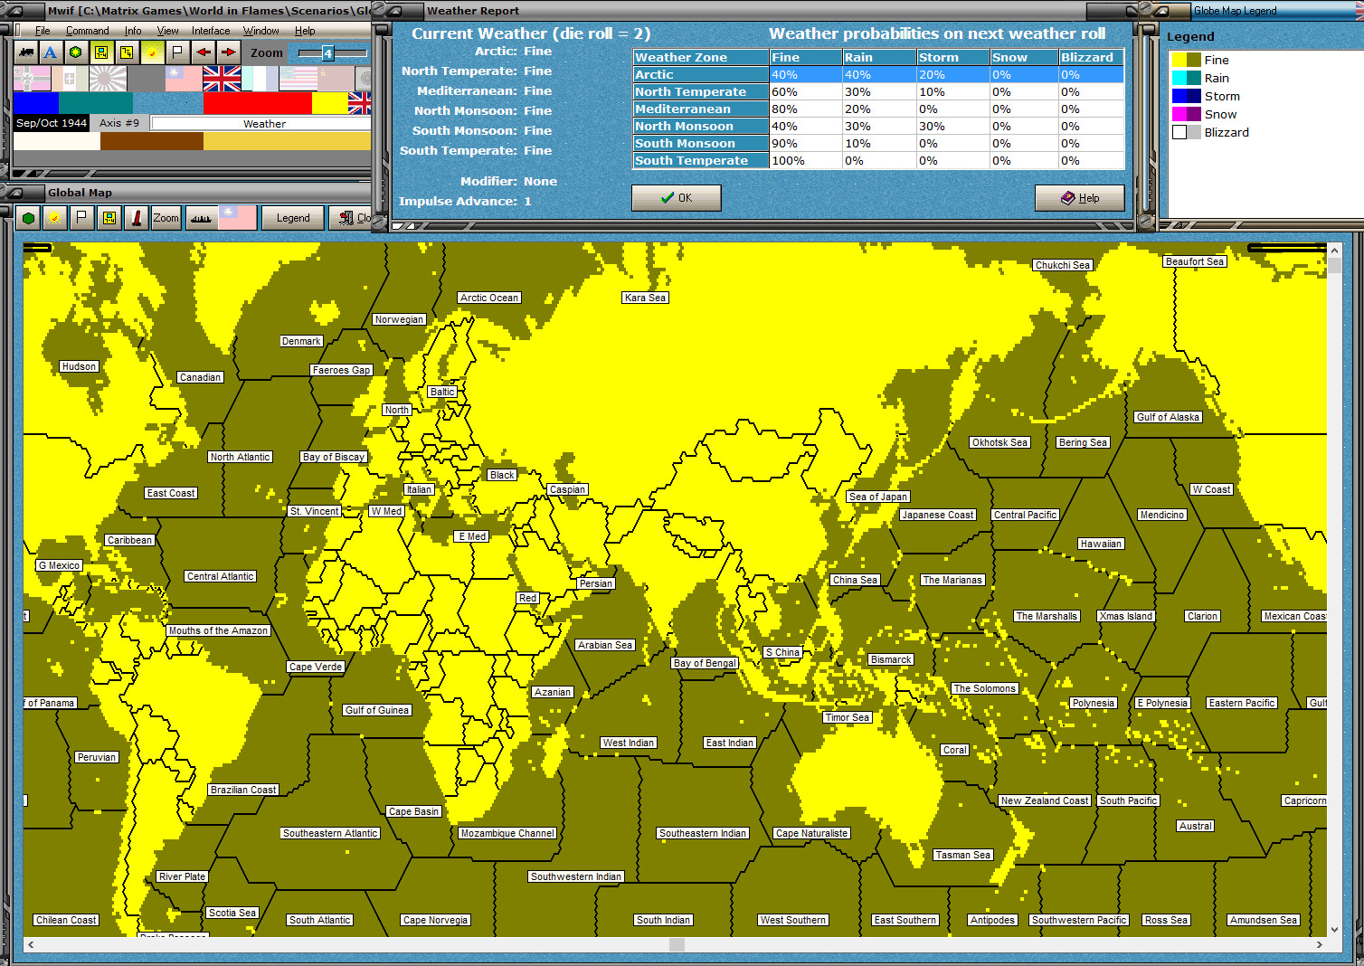This screenshot has width=1364, height=966.
Task: Click the Fine swatch in Legend
Action: (x=1186, y=60)
